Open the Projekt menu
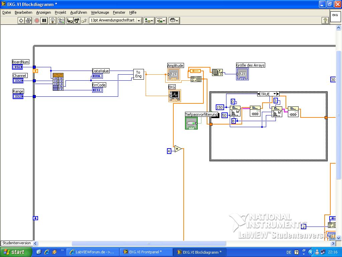This screenshot has width=342, height=257. point(60,12)
